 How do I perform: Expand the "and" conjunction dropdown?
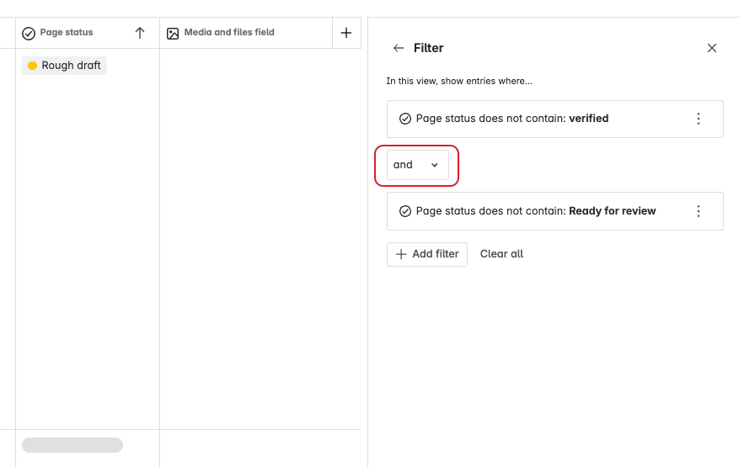417,165
